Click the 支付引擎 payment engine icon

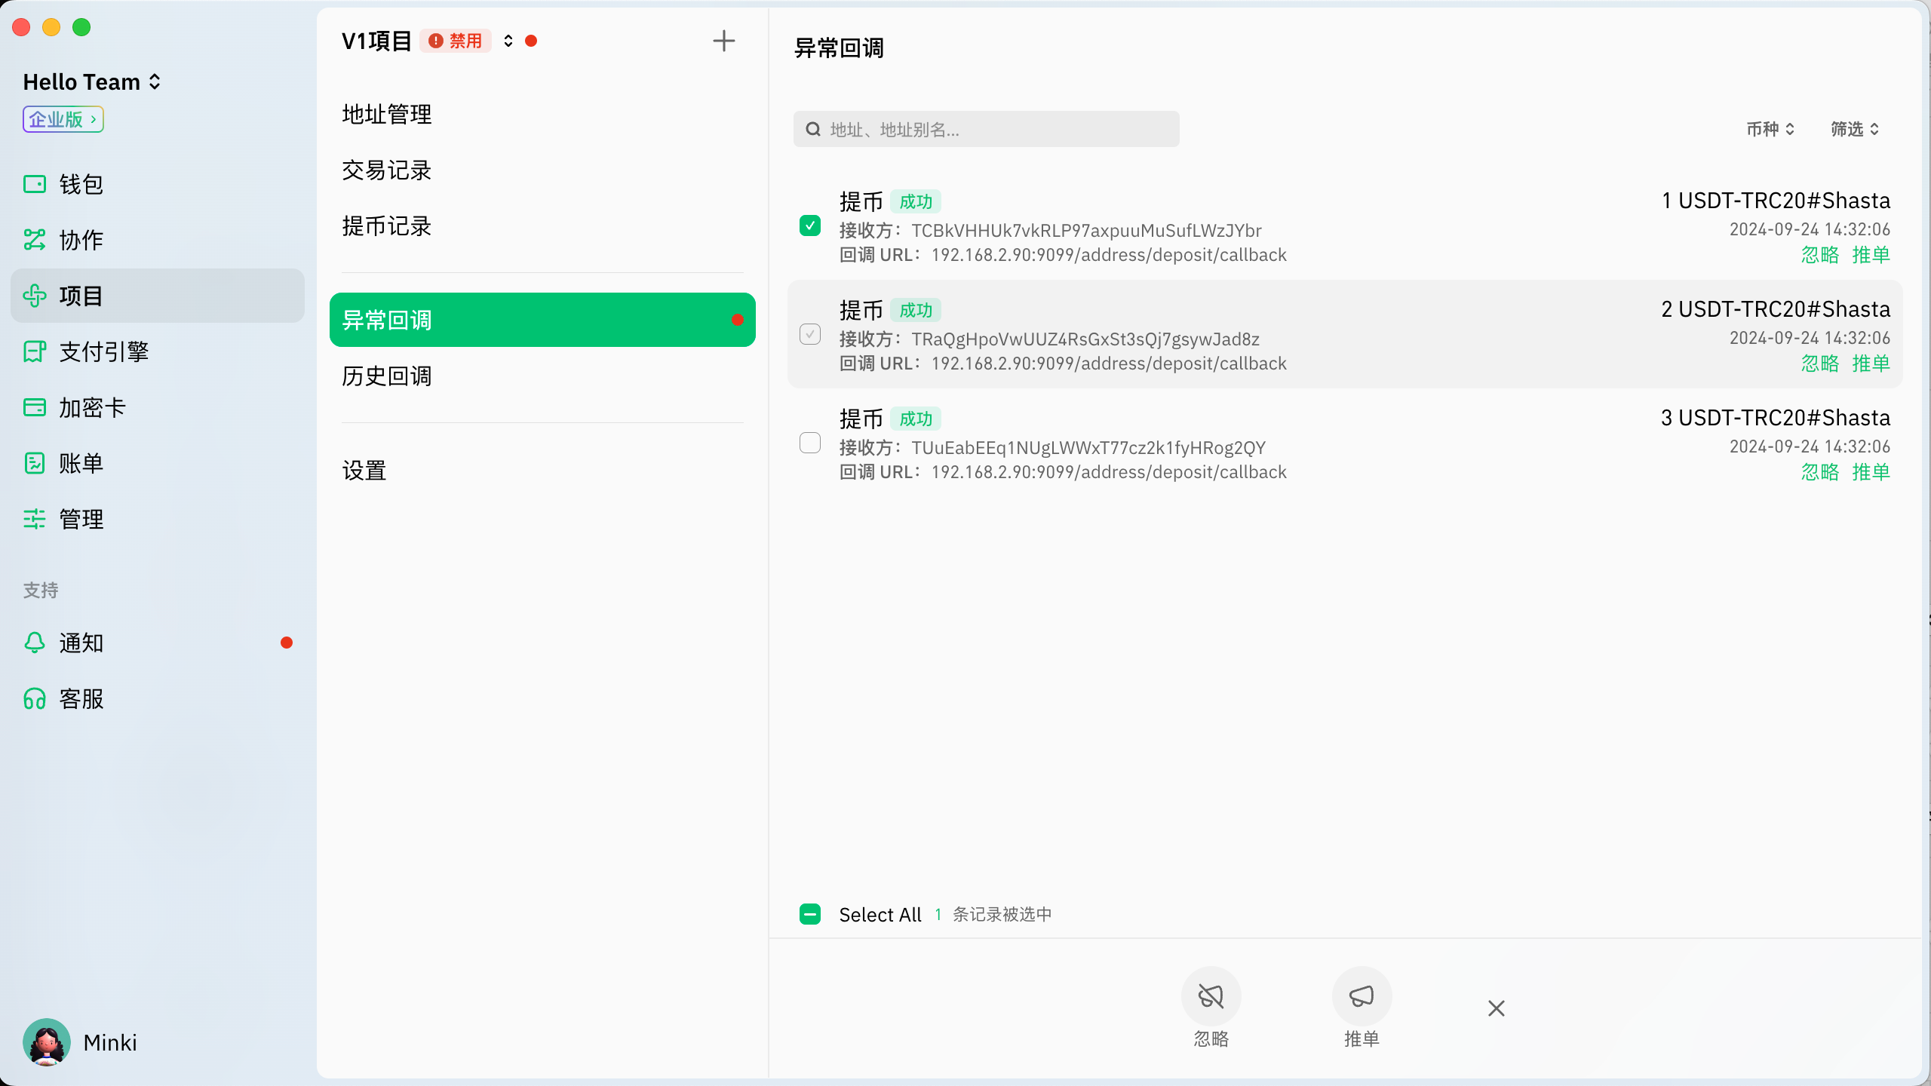[x=35, y=351]
